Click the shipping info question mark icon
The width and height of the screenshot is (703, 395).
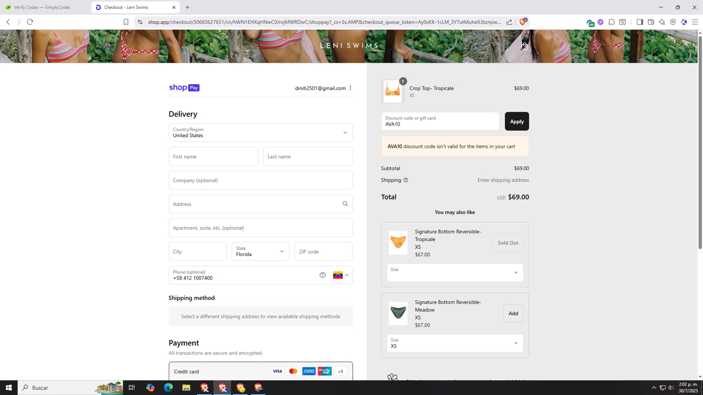coord(406,180)
